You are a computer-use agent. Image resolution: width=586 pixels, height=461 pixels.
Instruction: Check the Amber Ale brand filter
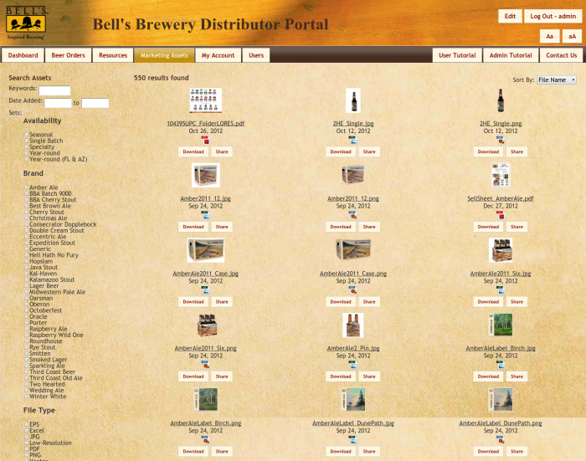(27, 187)
